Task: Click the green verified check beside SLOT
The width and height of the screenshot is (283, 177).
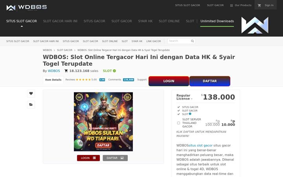Action: pos(114,71)
